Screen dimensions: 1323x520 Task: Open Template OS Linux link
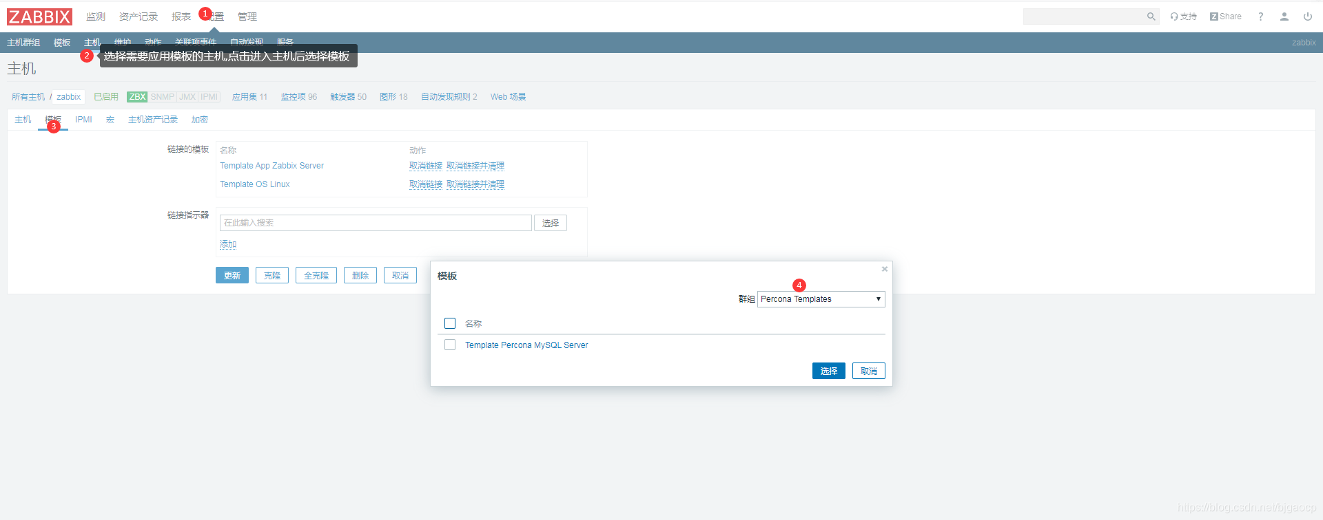click(x=255, y=184)
